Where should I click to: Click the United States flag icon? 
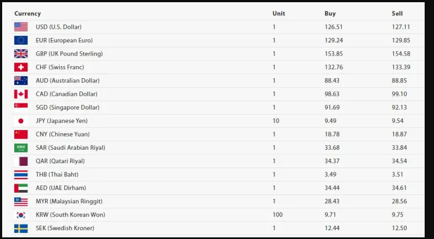[x=21, y=27]
